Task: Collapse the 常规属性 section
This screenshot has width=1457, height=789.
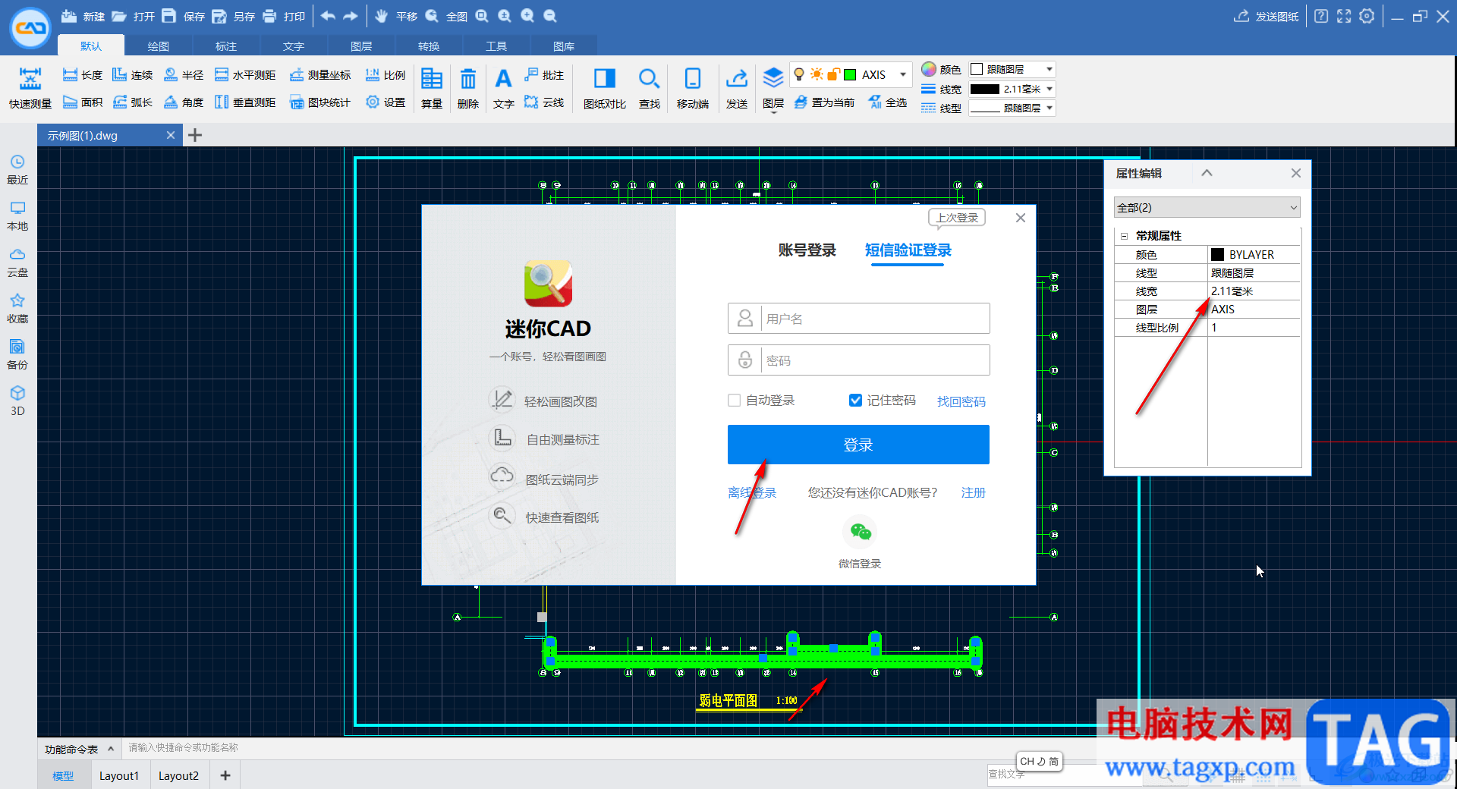Action: pos(1124,236)
